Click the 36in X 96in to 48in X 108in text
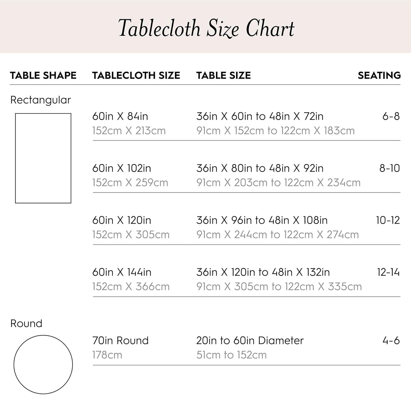 [262, 220]
